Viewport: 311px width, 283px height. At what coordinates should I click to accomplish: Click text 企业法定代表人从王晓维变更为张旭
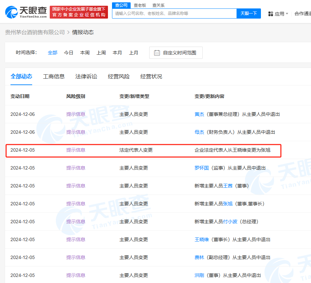coord(232,150)
